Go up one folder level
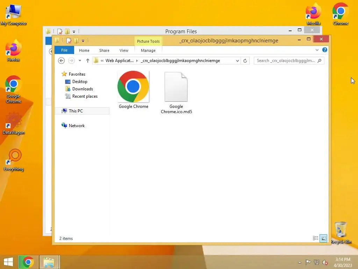The width and height of the screenshot is (358, 269). tap(88, 61)
